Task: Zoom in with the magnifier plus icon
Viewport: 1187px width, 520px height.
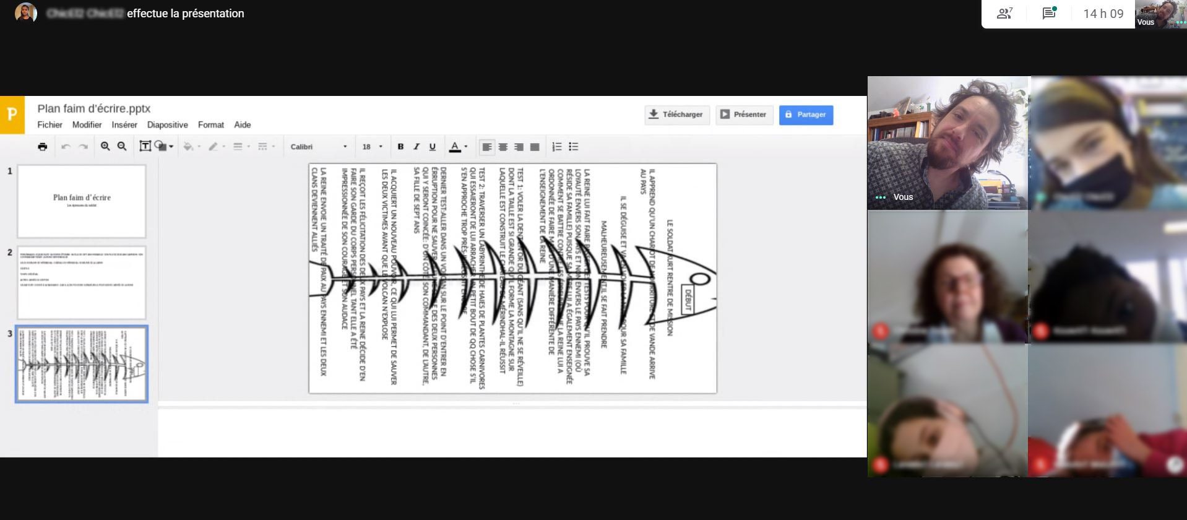Action: (x=105, y=147)
